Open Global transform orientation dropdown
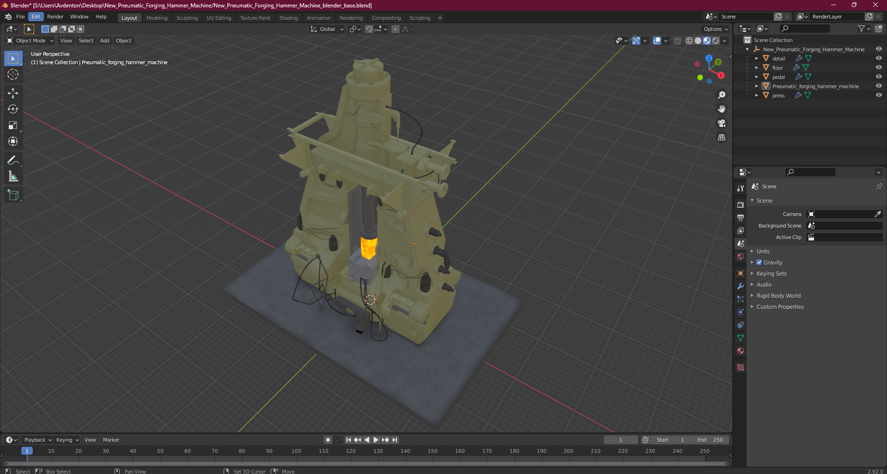The width and height of the screenshot is (887, 474). tap(327, 29)
